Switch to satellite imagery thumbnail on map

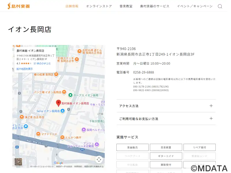[x=18, y=162]
